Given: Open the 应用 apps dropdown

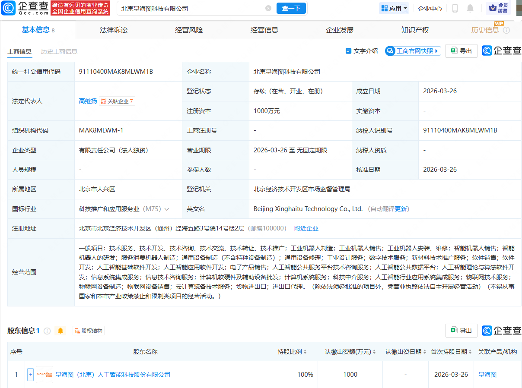Looking at the screenshot, I should (x=394, y=8).
